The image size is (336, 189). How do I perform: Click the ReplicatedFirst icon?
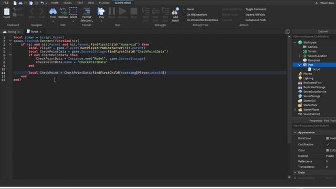pos(300,83)
